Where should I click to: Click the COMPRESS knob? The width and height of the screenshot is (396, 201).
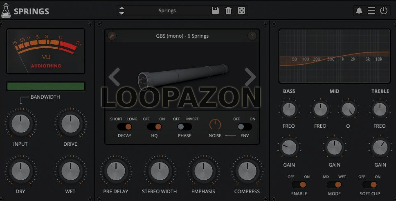[247, 171]
